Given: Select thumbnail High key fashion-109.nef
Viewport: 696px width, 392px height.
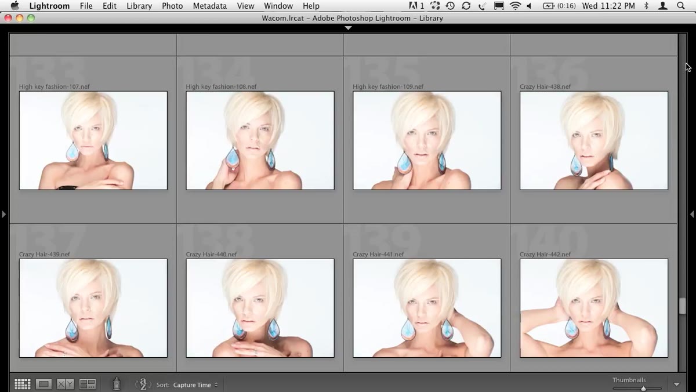Looking at the screenshot, I should click(x=427, y=140).
